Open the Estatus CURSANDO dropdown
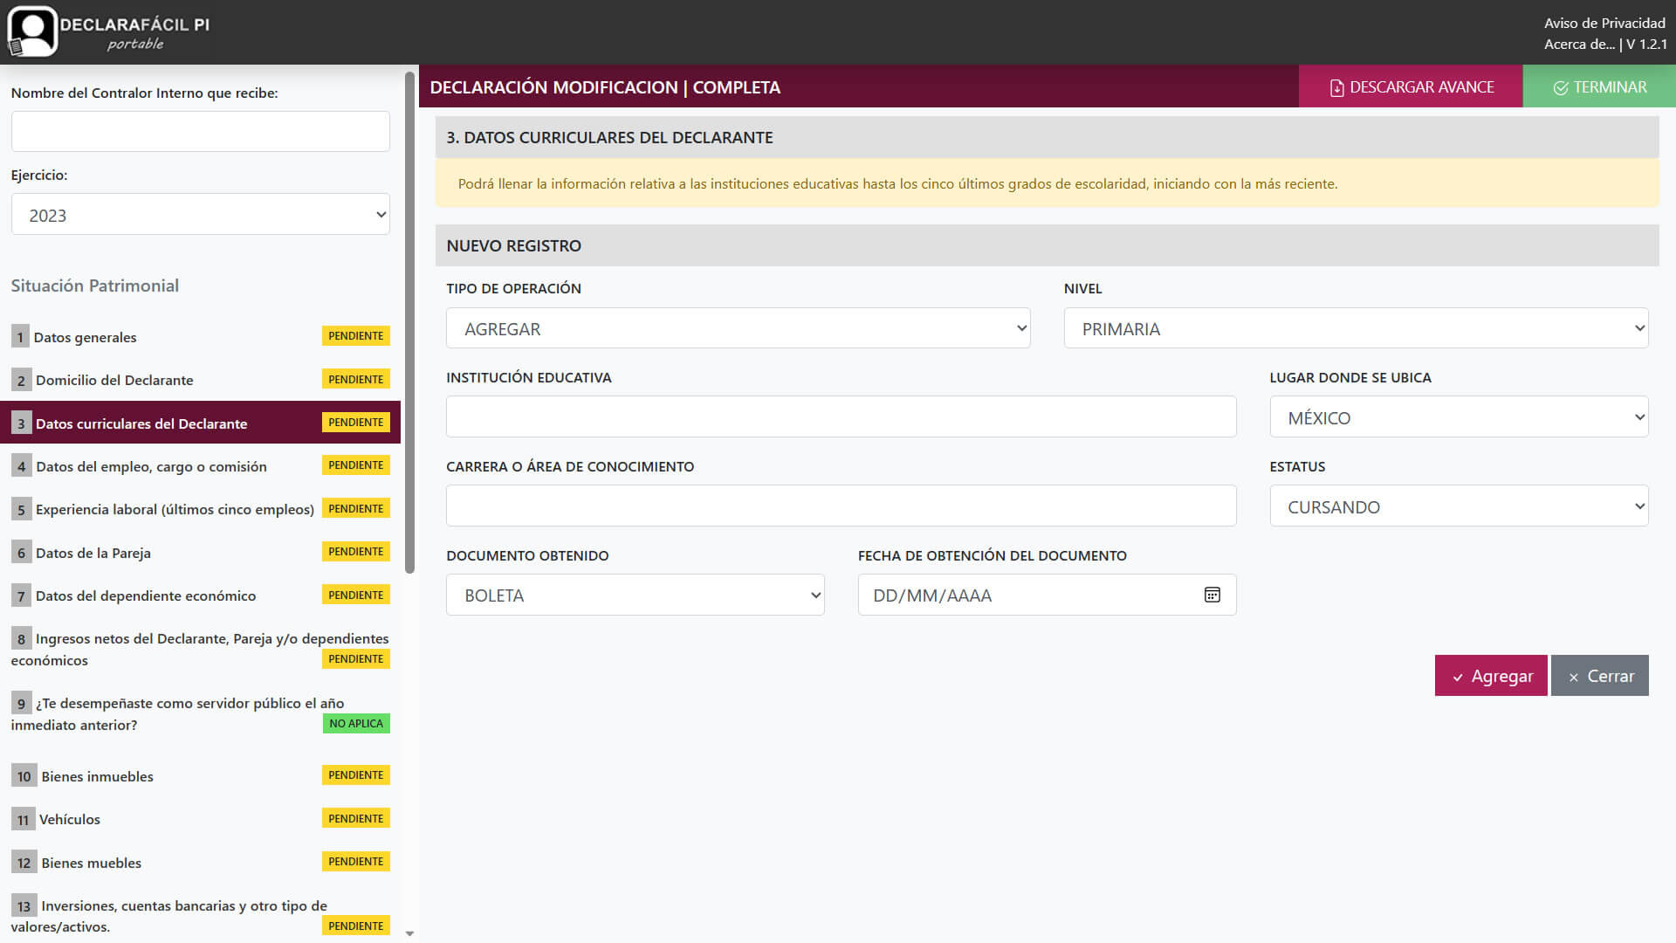 click(1459, 506)
